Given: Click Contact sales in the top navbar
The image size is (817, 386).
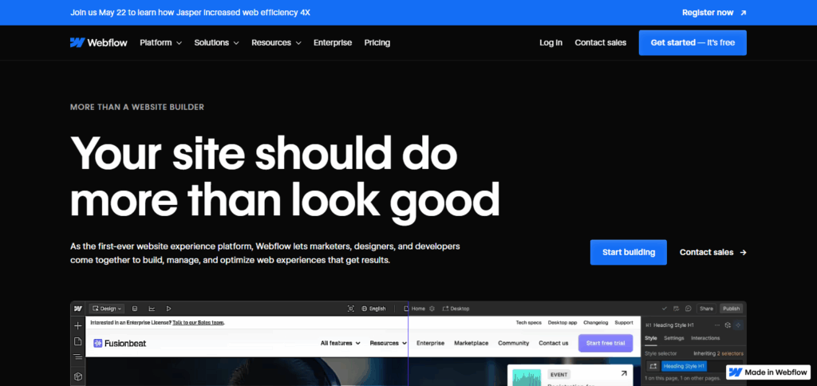Looking at the screenshot, I should (600, 43).
